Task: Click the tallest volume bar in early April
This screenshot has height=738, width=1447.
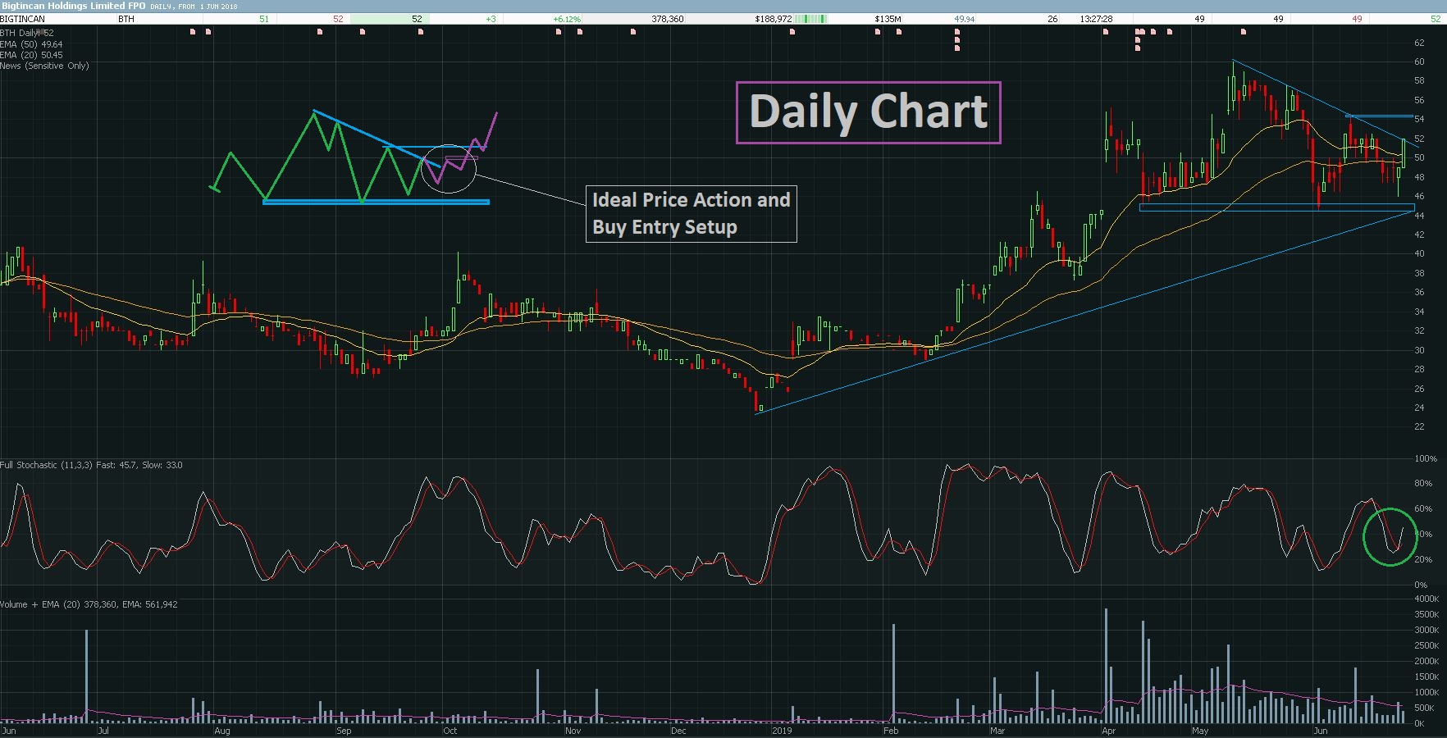Action: coord(1106,666)
